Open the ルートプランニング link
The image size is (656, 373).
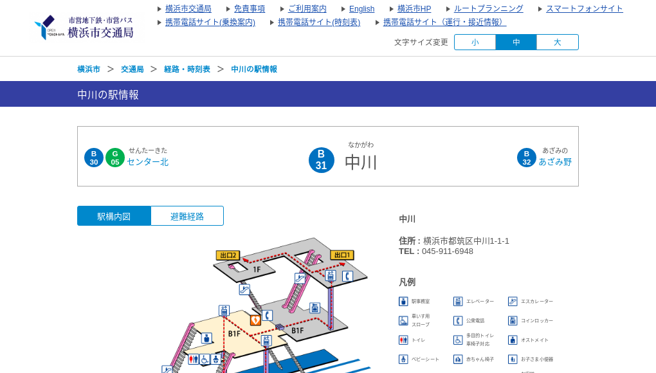tap(489, 9)
